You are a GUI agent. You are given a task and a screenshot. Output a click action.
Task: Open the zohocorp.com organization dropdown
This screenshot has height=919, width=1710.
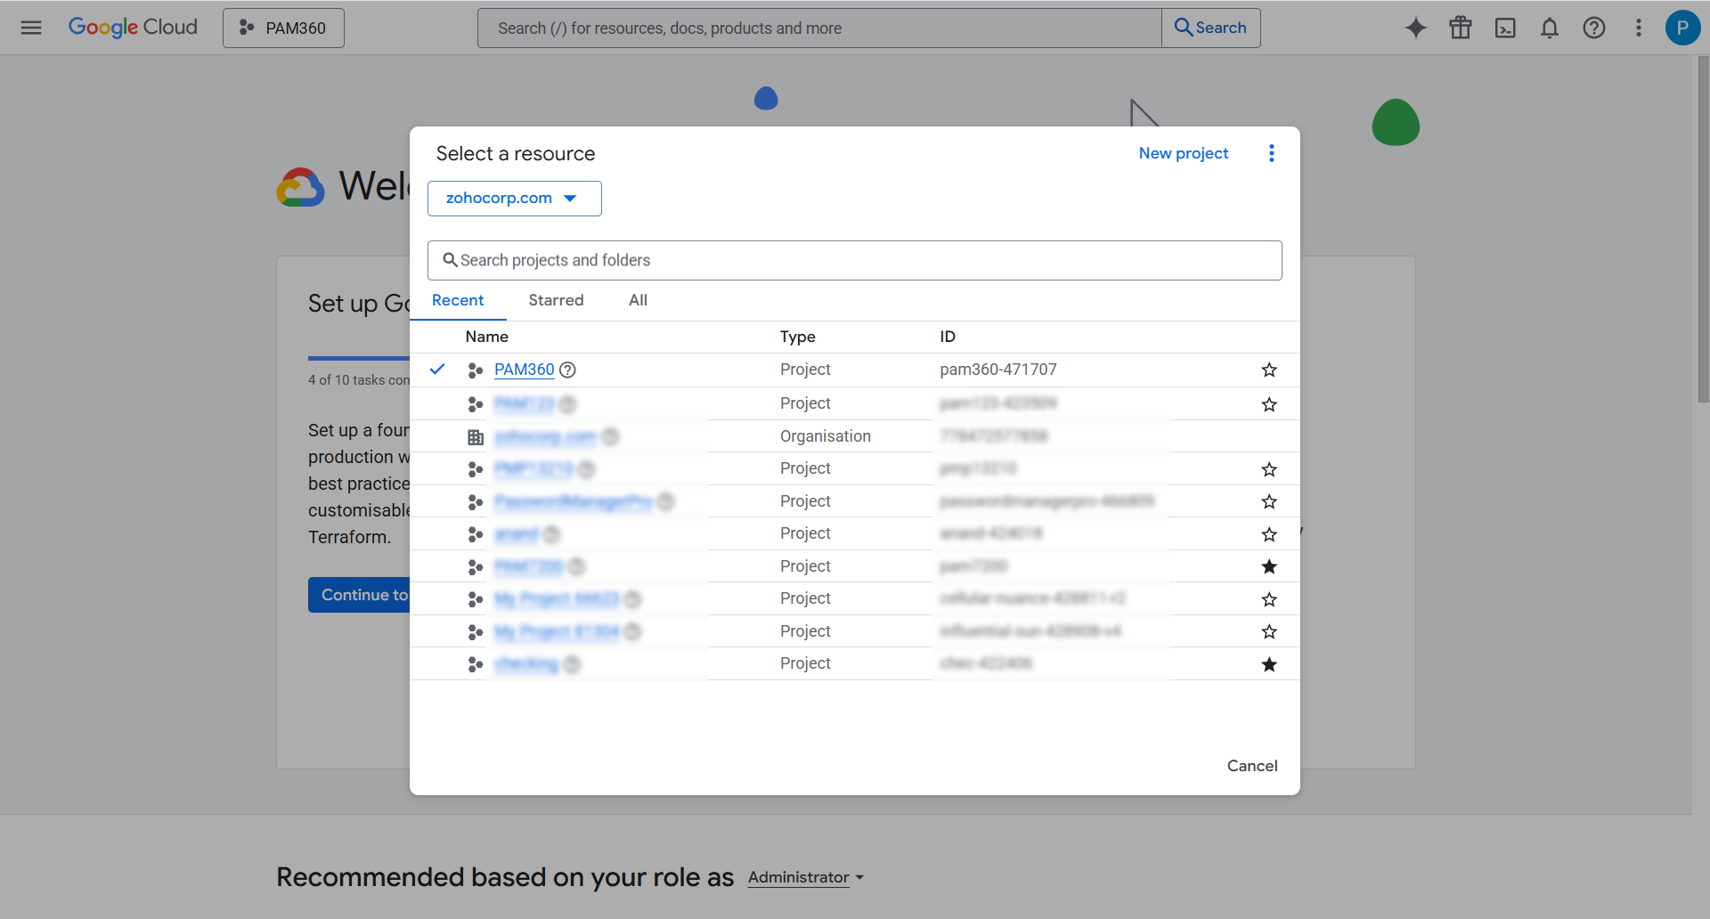(514, 198)
